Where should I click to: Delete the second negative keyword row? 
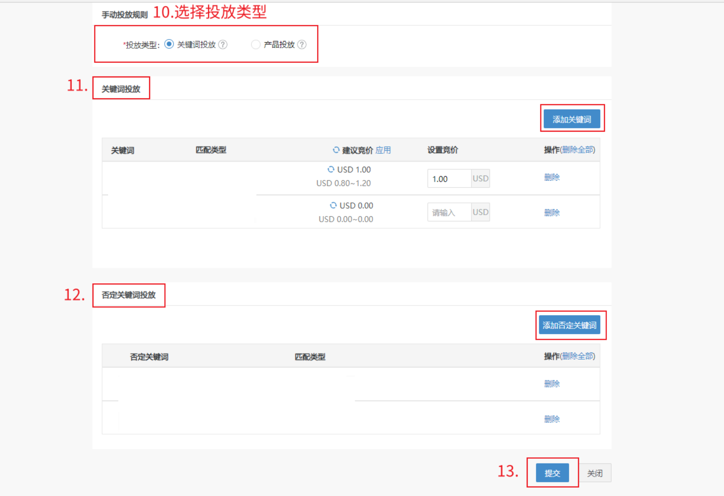(x=551, y=419)
